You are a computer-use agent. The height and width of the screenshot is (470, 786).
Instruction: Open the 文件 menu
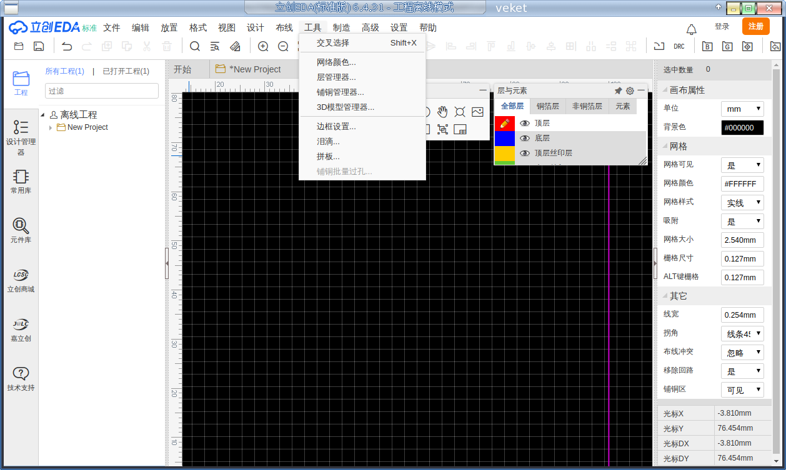tap(112, 27)
